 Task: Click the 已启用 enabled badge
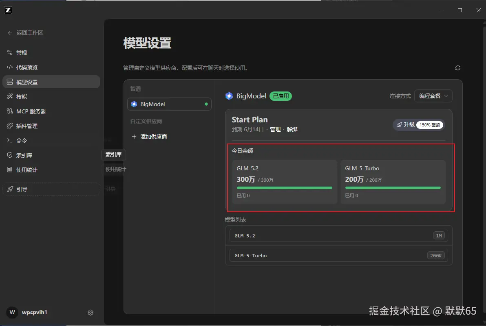coord(281,96)
